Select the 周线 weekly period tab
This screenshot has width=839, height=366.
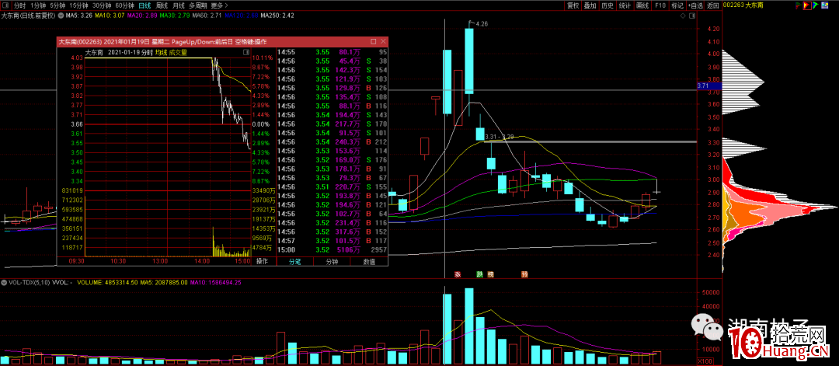coord(162,5)
